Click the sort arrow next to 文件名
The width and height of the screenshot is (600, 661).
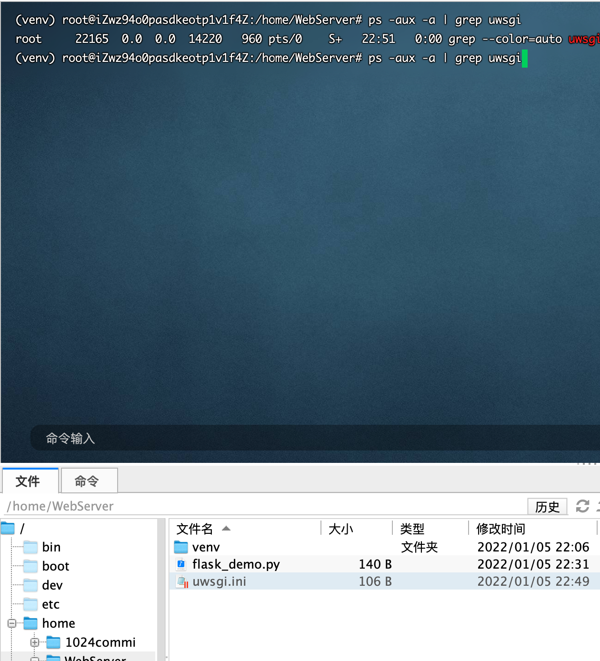226,529
